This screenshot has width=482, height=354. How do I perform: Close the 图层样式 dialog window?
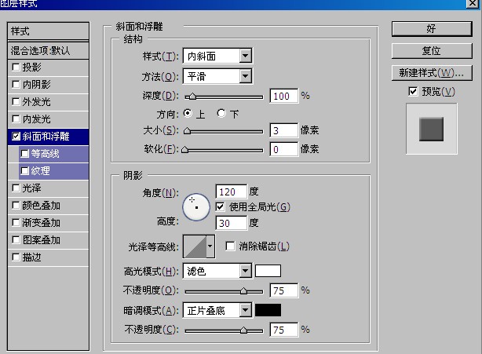472,3
